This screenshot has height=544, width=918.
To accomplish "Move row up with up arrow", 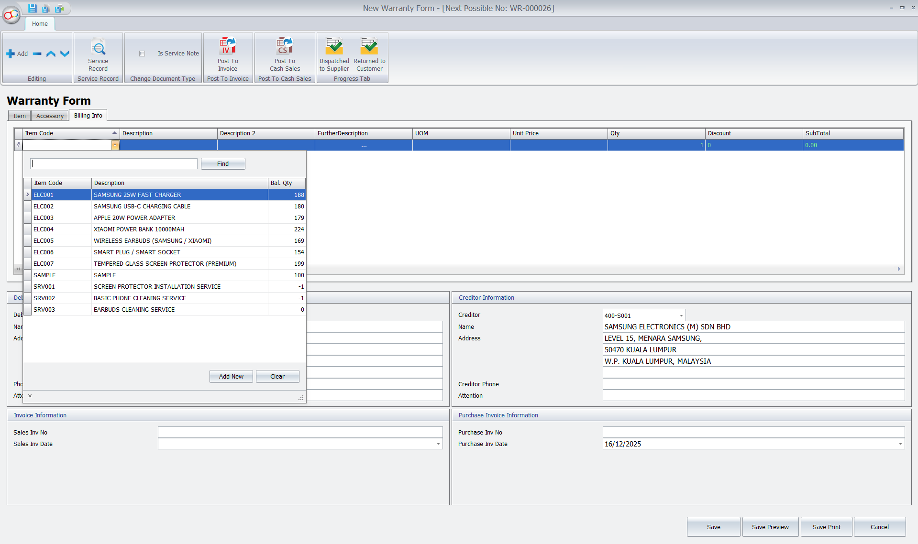I will (51, 54).
